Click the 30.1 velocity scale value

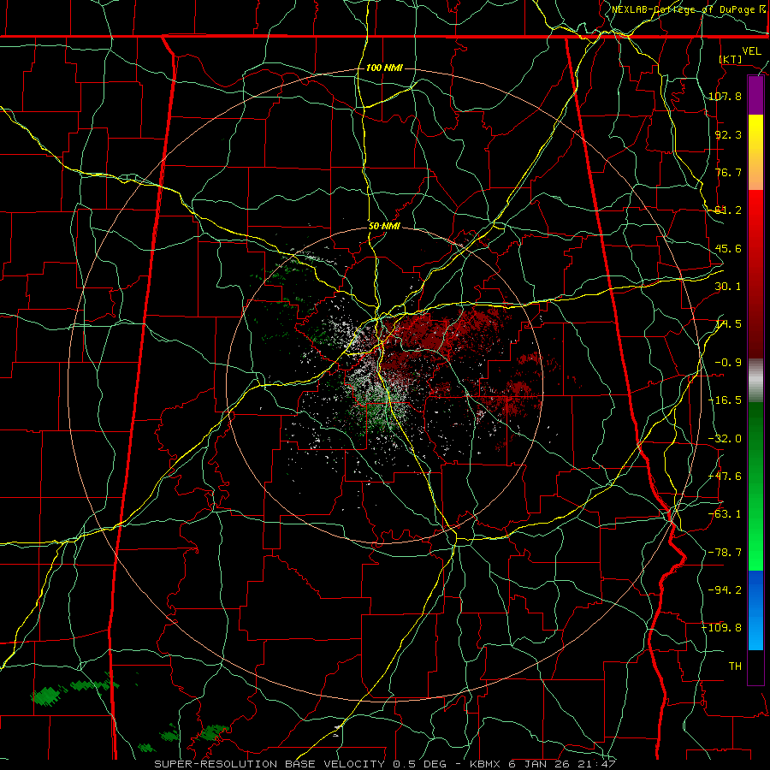coord(728,287)
